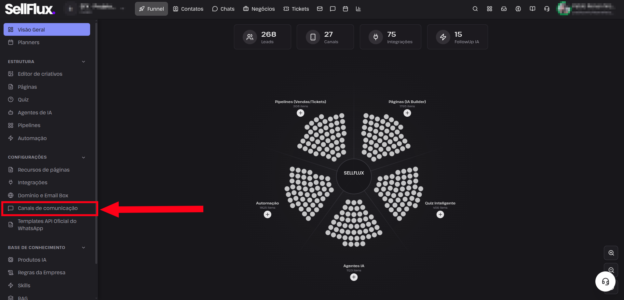Screen dimensions: 624x300
Task: Click the Agentes IA cluster label
Action: [354, 266]
